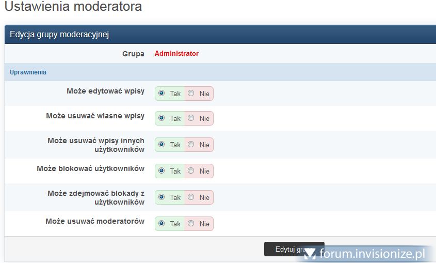
Task: Select Nie for zdejmować blokady z użytkowników
Action: coord(191,197)
